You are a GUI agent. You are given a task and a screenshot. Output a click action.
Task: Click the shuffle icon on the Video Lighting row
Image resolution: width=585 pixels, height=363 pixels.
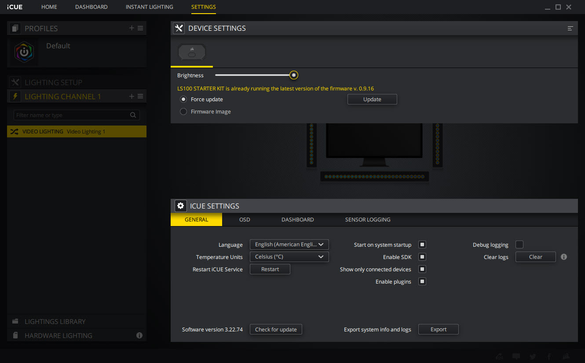click(x=14, y=132)
